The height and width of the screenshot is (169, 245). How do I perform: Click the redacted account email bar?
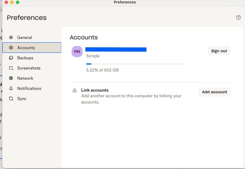[x=116, y=50]
